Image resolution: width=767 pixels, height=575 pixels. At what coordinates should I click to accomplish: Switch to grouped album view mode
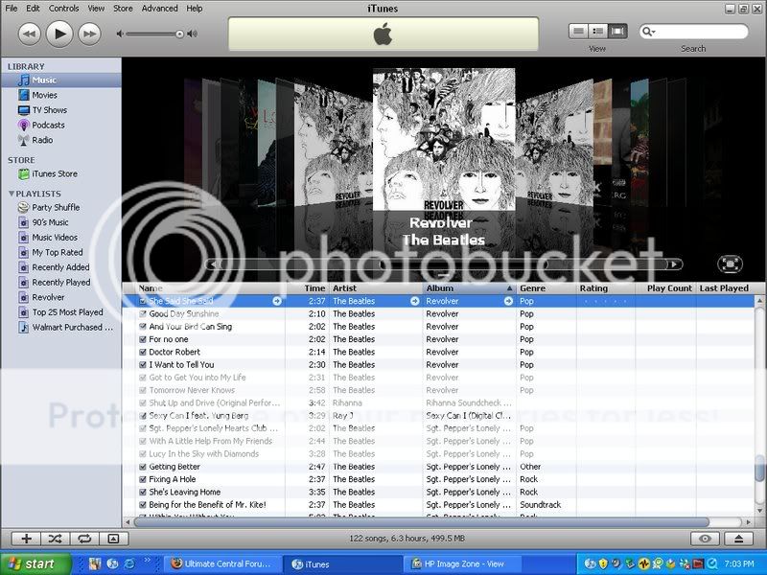tap(597, 32)
